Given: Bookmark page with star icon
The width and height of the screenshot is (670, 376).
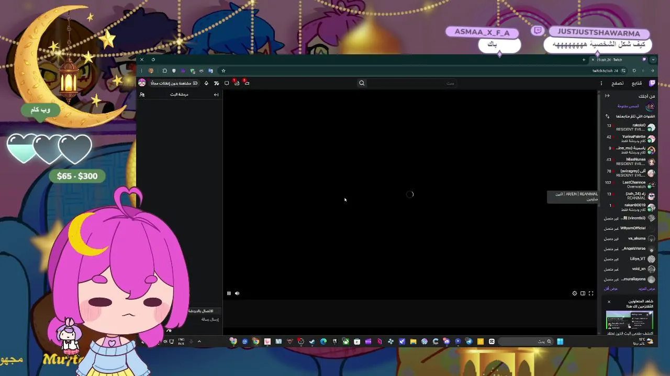Looking at the screenshot, I should click(x=224, y=70).
